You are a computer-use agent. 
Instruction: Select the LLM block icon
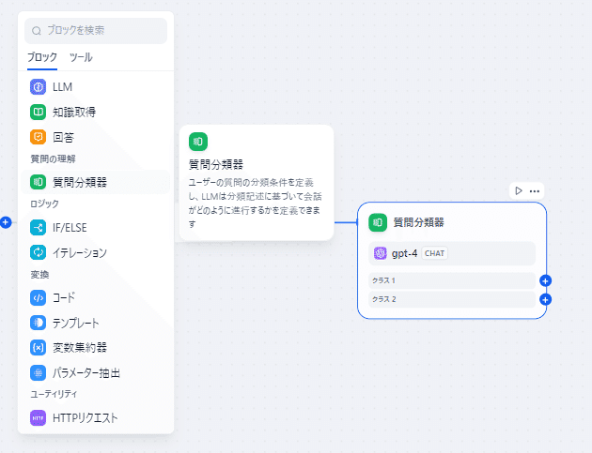(39, 87)
